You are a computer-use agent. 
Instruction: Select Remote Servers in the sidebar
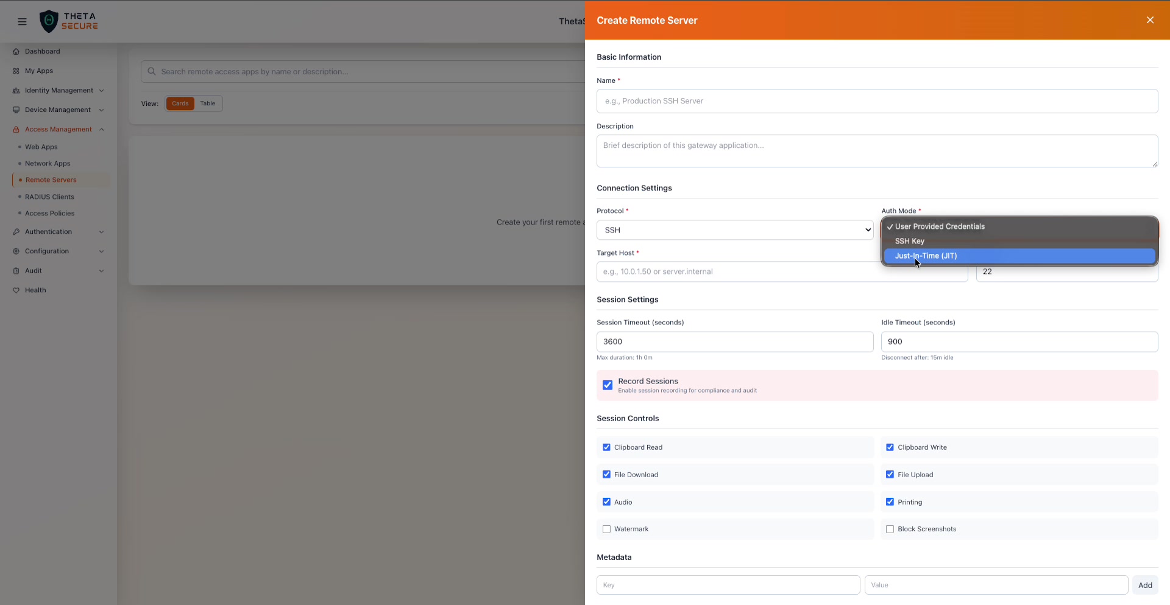[51, 180]
